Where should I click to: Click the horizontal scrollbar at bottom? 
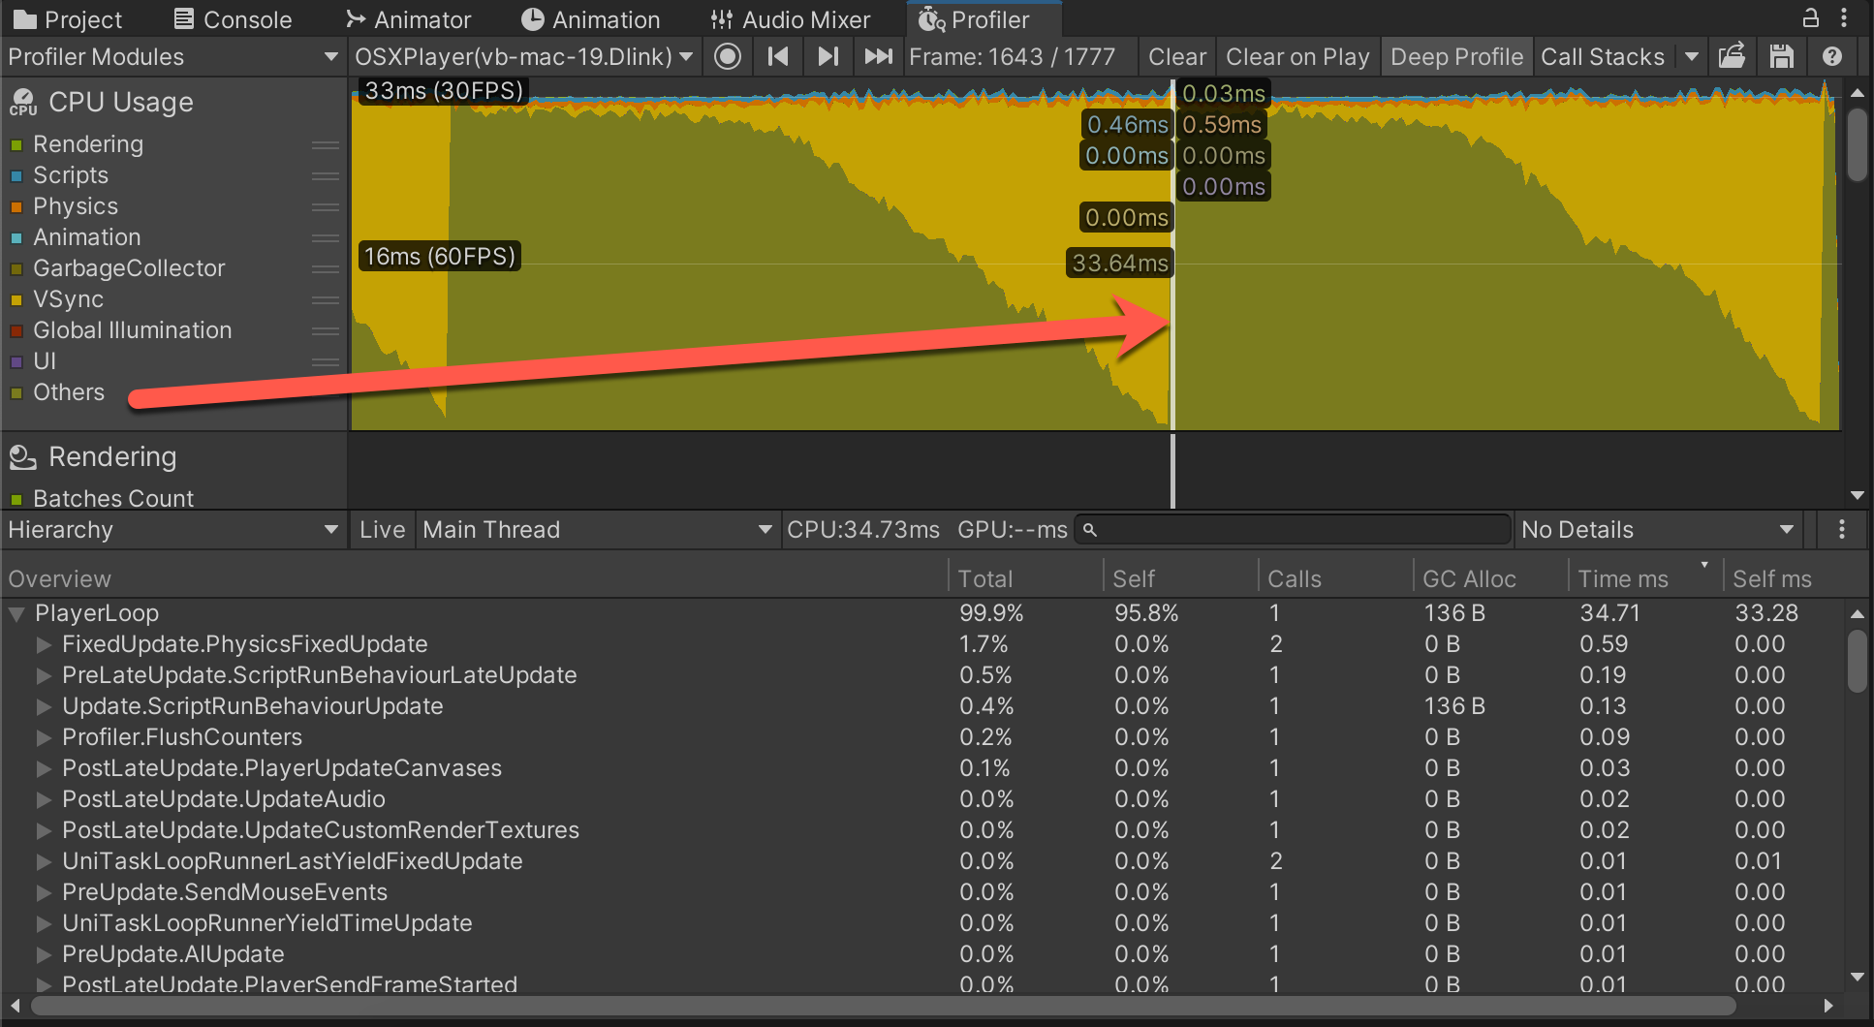point(882,1006)
